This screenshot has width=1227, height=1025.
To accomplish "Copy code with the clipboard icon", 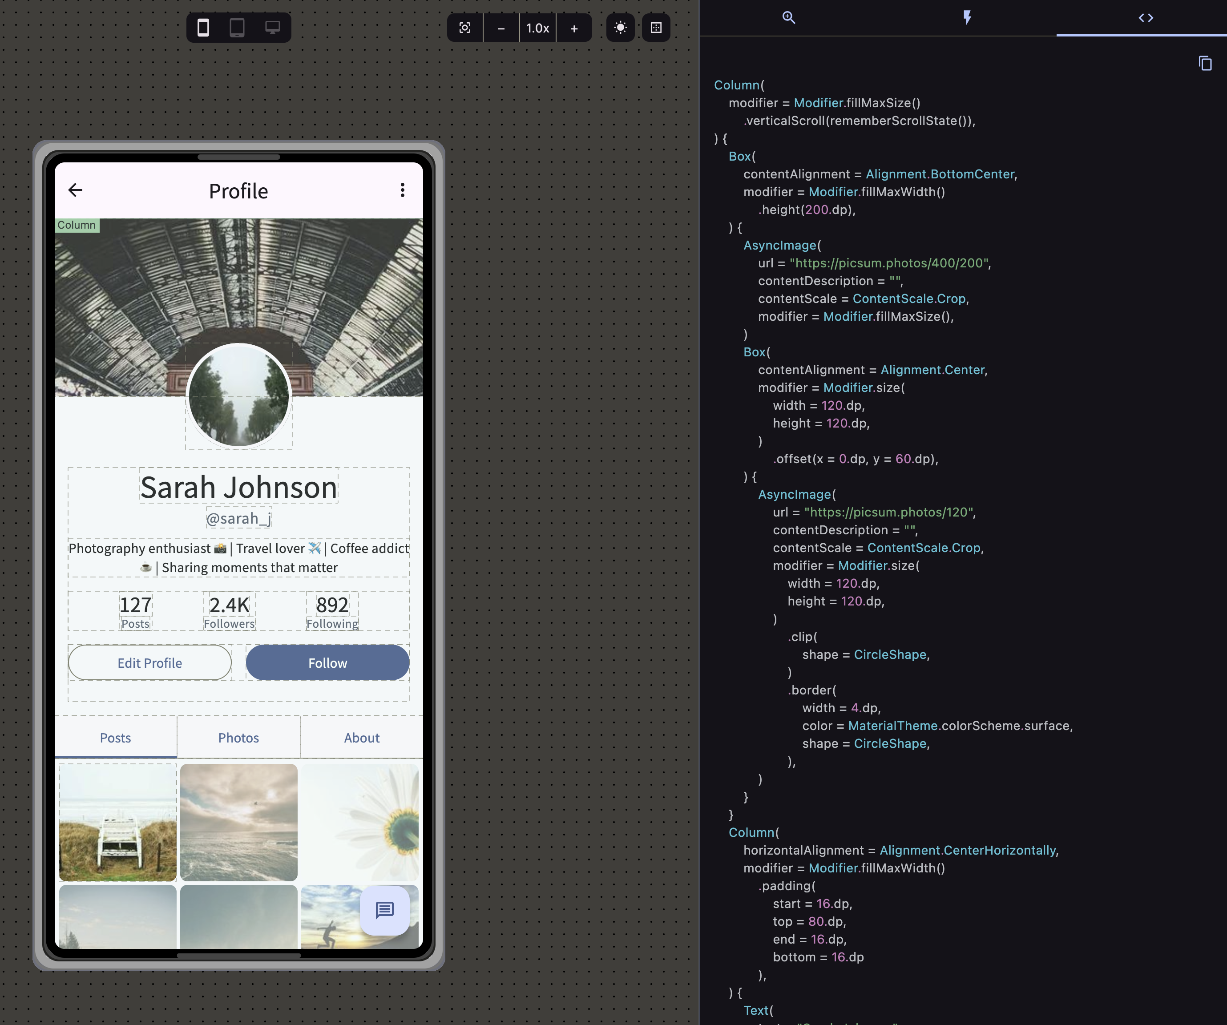I will click(x=1205, y=63).
